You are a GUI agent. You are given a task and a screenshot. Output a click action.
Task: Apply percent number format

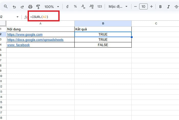click(x=75, y=6)
